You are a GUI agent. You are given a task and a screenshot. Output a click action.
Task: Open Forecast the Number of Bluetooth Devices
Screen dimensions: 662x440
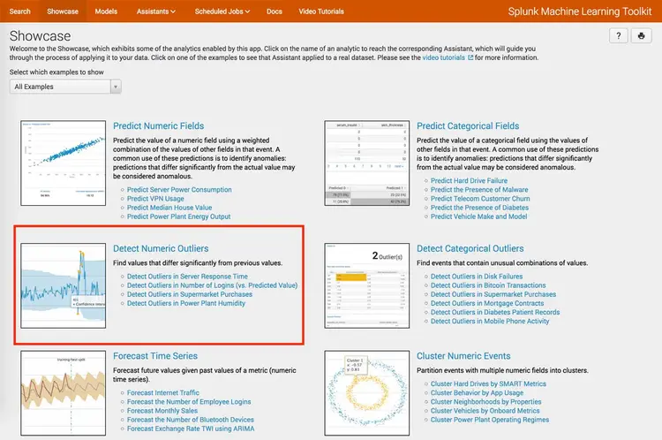191,420
